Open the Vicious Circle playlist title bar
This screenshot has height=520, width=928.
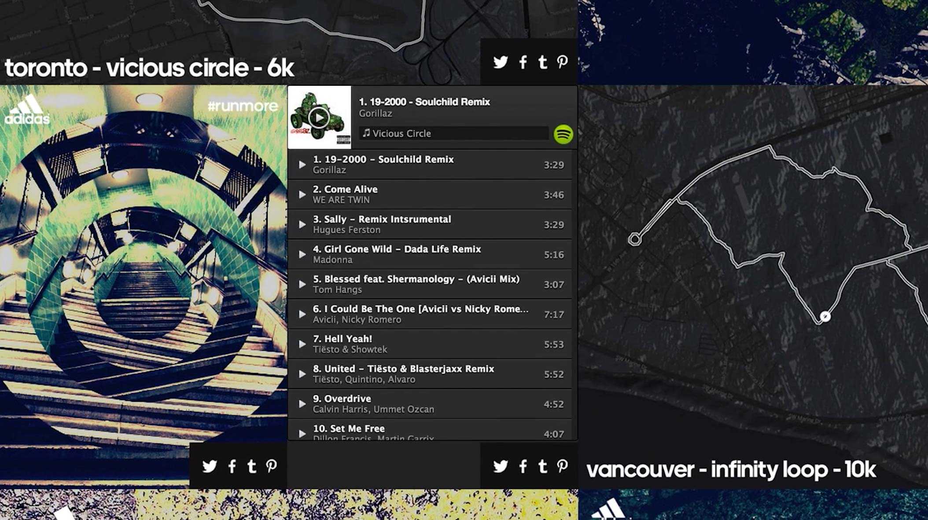(x=454, y=133)
